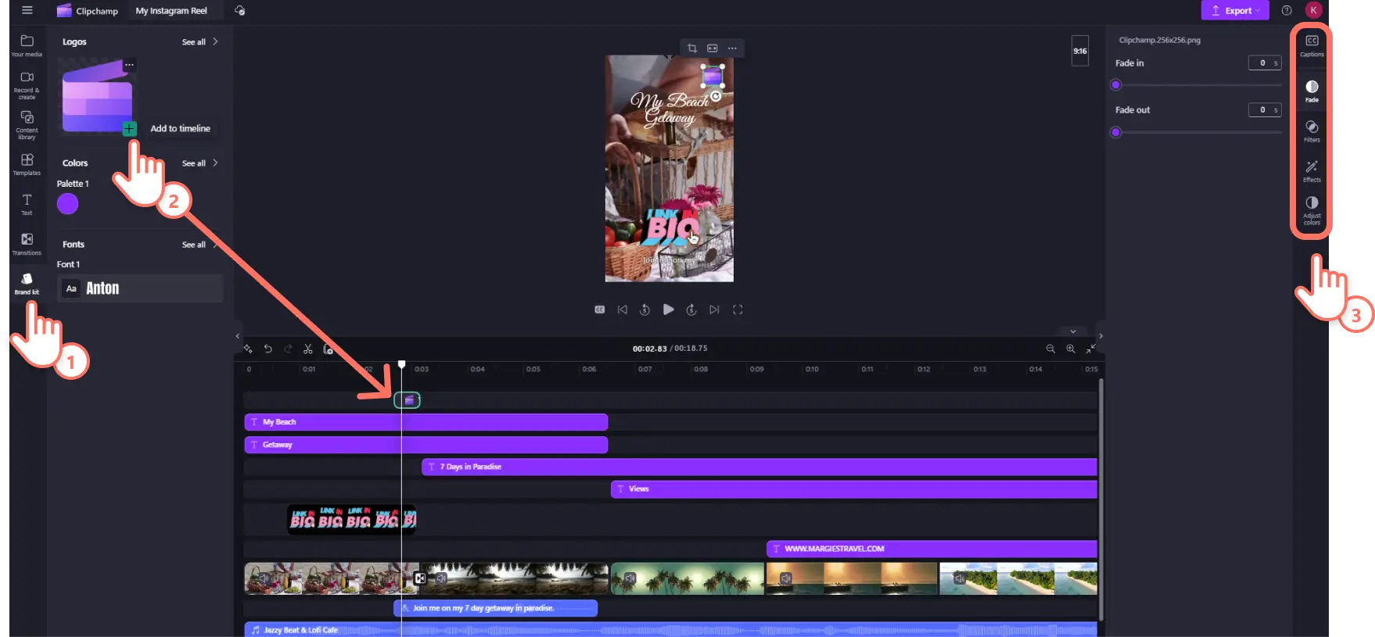The width and height of the screenshot is (1375, 637).
Task: Enter fullscreen preview
Action: 738,310
